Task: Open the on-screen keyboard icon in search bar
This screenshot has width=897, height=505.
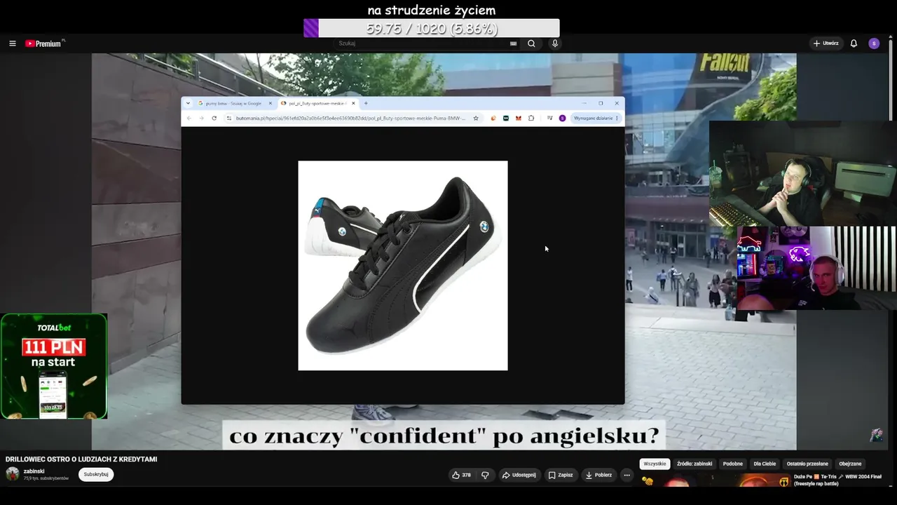Action: (513, 43)
